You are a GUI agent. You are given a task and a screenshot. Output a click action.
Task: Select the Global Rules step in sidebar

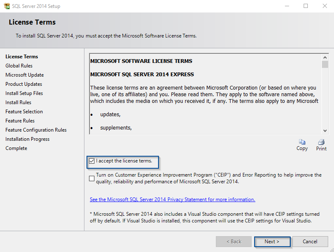tap(19, 66)
